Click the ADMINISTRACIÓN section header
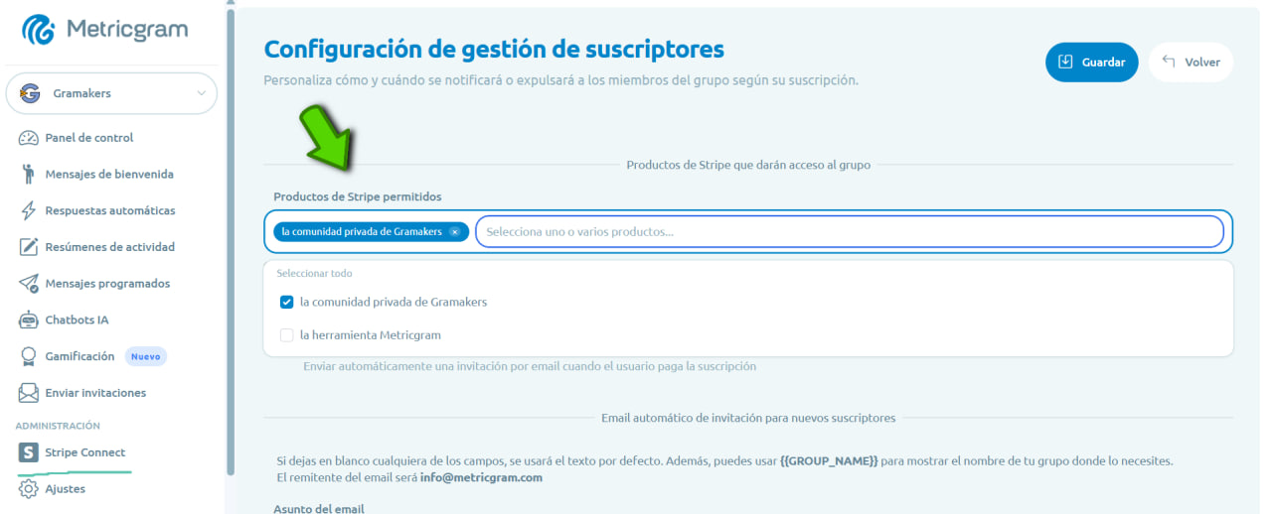1272x514 pixels. coord(58,426)
